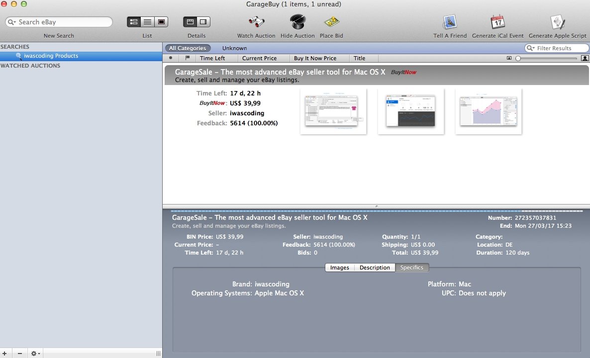Click the Brand value iwascoding in Specifics
The height and width of the screenshot is (358, 590).
(272, 284)
